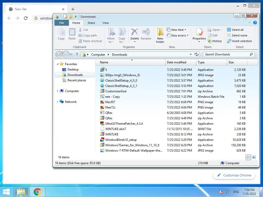
Task: Show hidden tray icons arrow
Action: tap(214, 192)
